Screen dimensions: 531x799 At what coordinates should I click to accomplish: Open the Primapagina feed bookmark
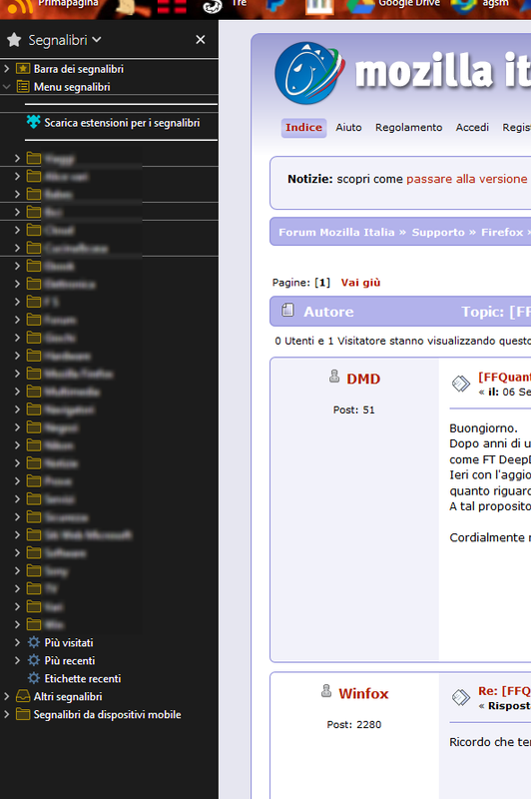[x=54, y=5]
